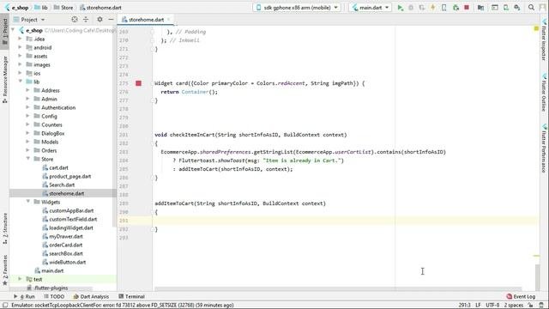Screen dimensions: 549x309
Task: Open product_page.dart file
Action: click(69, 176)
